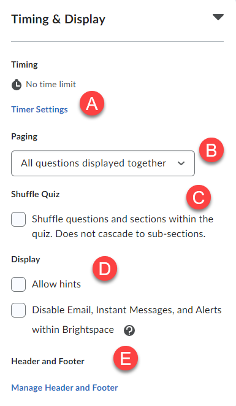The image size is (236, 406).
Task: Click the chevron in the Paging dropdown
Action: [x=181, y=163]
